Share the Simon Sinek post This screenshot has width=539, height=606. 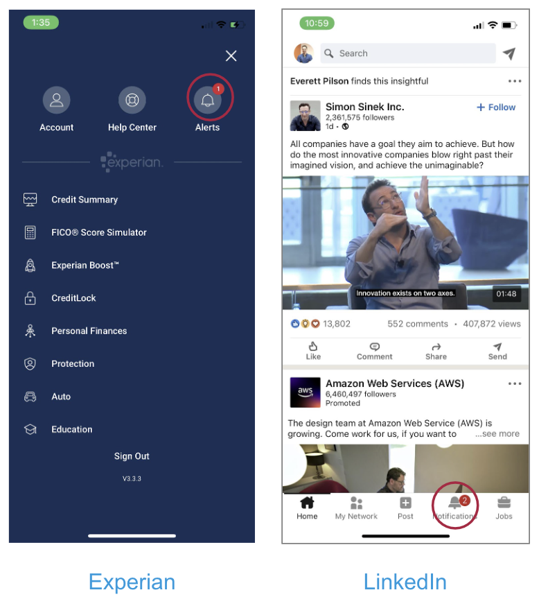click(436, 351)
